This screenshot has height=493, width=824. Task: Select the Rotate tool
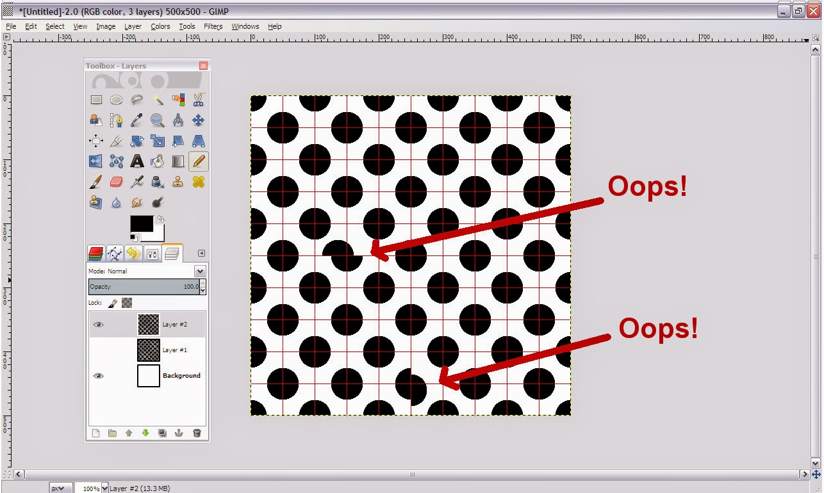[x=136, y=141]
